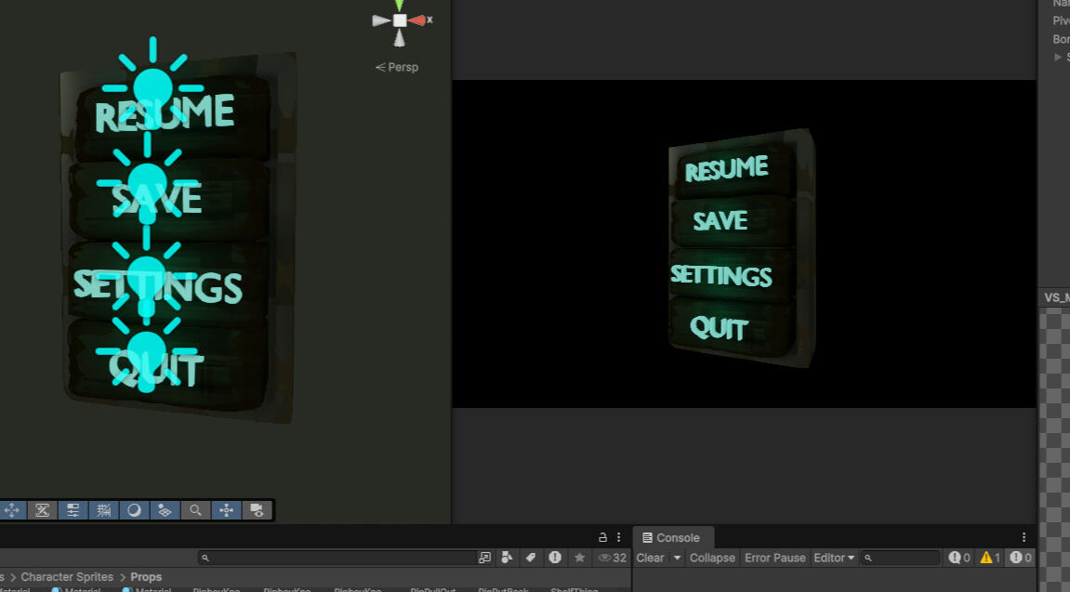1070x592 pixels.
Task: Pick the light gizmo over QUIT
Action: click(147, 351)
